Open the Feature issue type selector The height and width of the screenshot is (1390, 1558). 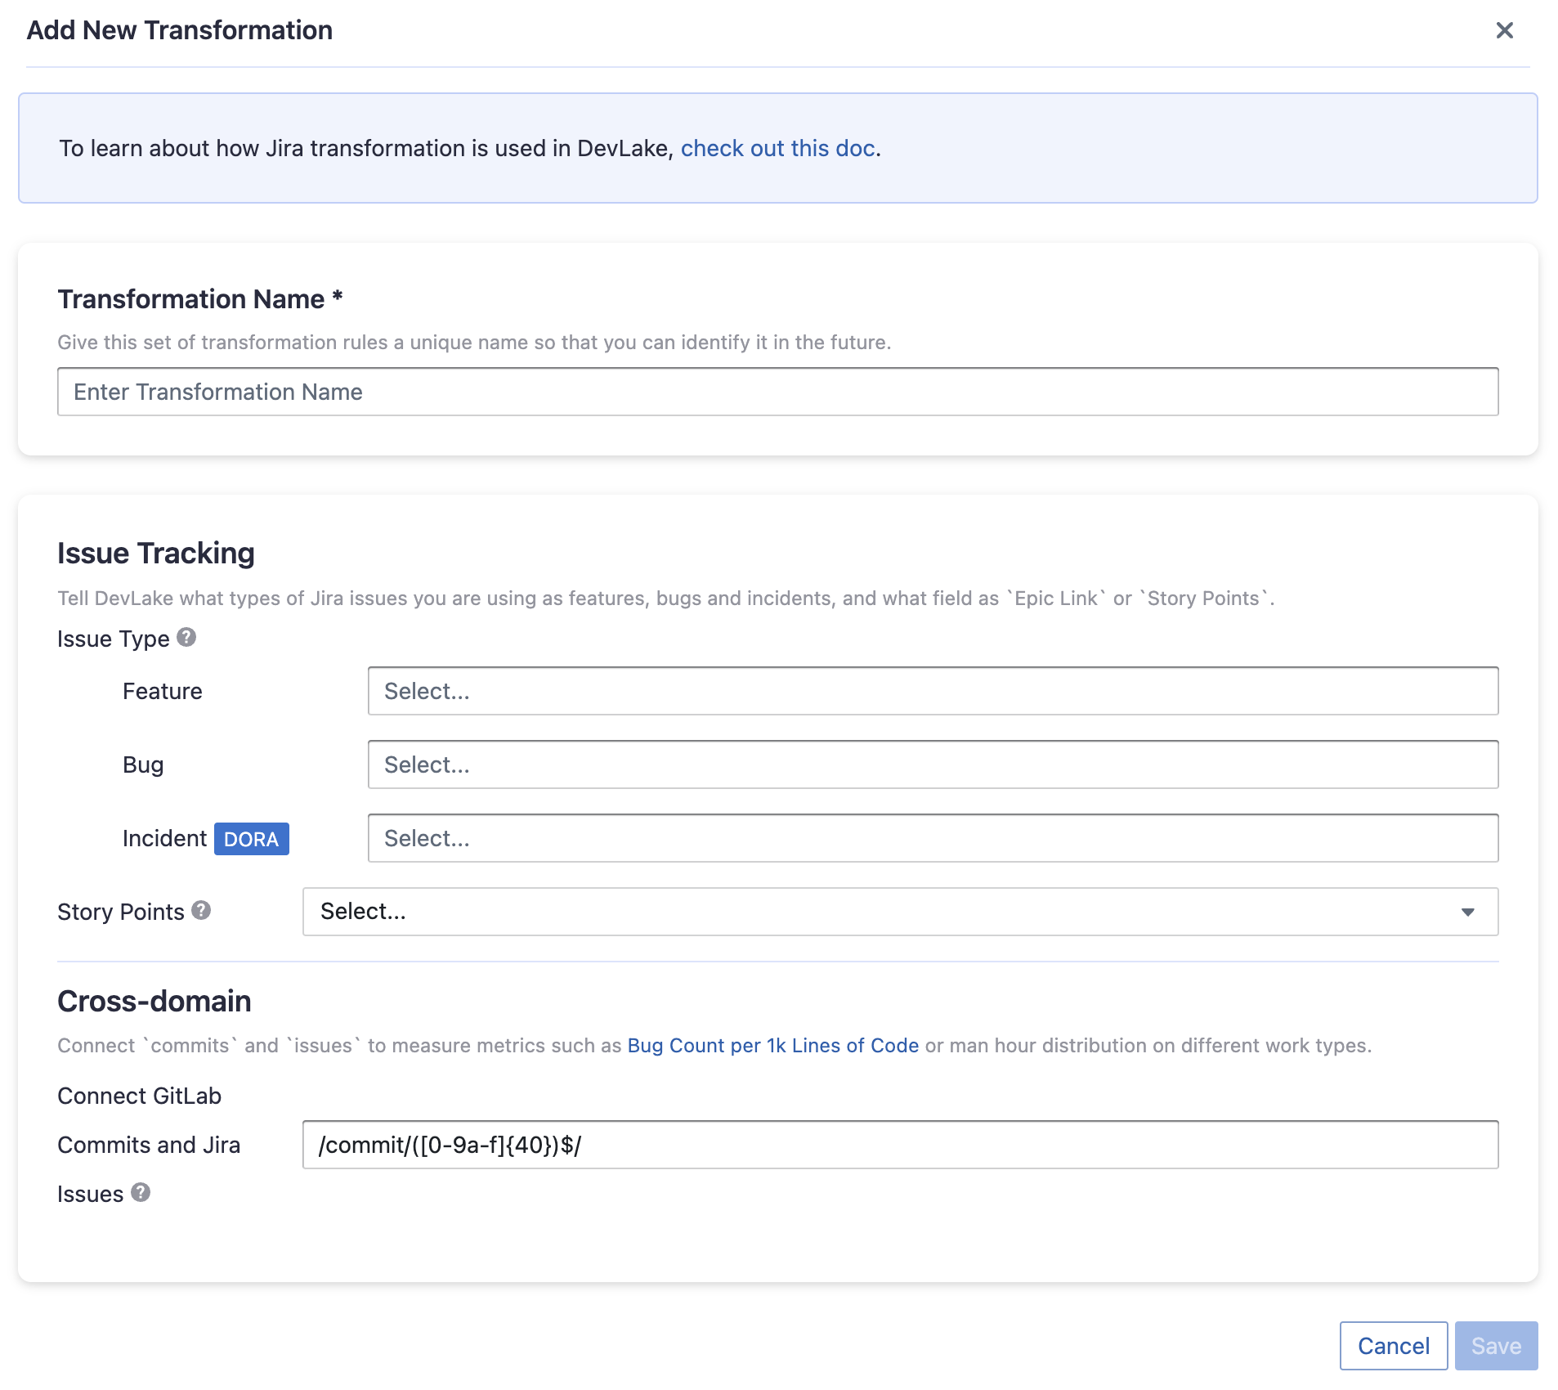click(932, 691)
